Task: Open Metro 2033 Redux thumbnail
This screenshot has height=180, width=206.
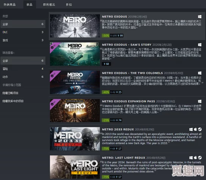Action: click(x=75, y=139)
